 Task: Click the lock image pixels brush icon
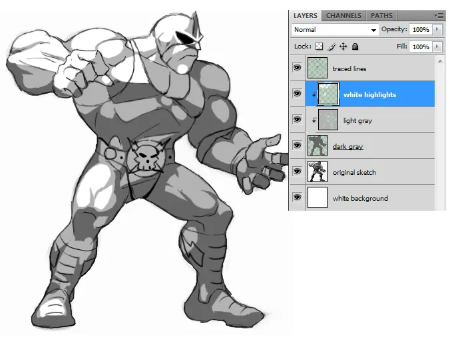pyautogui.click(x=332, y=47)
